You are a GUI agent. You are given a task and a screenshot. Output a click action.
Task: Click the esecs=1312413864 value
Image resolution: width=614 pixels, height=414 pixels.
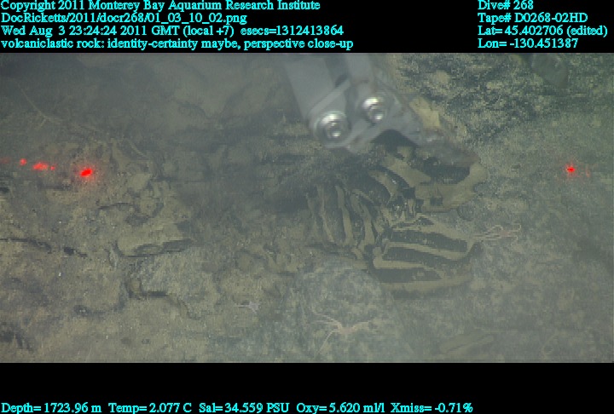[x=293, y=31]
